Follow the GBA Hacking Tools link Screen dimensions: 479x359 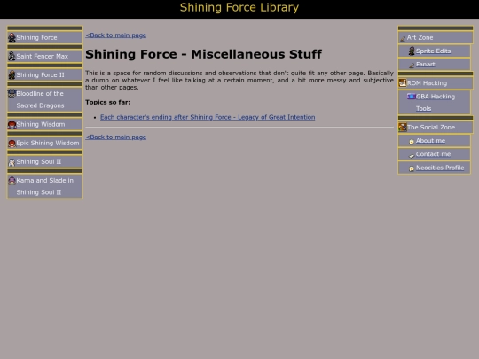(x=435, y=103)
